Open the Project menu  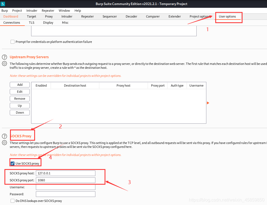pyautogui.click(x=17, y=11)
